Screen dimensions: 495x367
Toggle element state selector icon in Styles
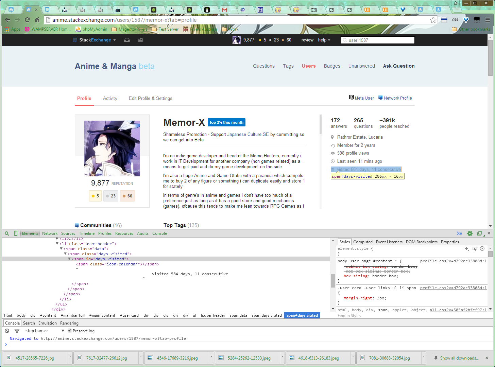coord(474,249)
